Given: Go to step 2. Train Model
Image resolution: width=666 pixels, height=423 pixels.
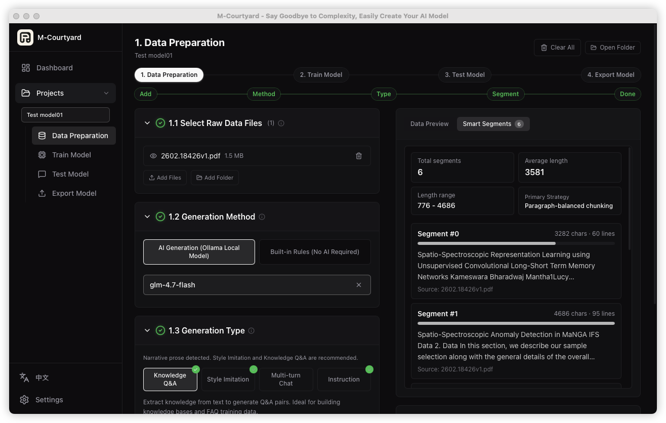Looking at the screenshot, I should tap(321, 75).
